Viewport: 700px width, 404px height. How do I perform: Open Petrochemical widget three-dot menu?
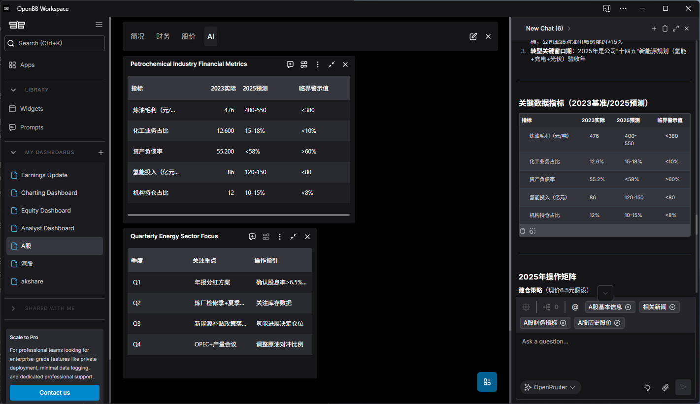pos(318,64)
